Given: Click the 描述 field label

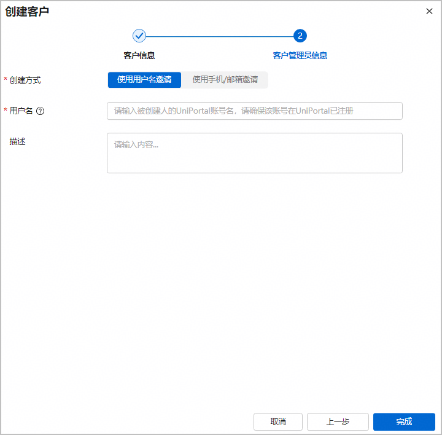Looking at the screenshot, I should tap(17, 141).
